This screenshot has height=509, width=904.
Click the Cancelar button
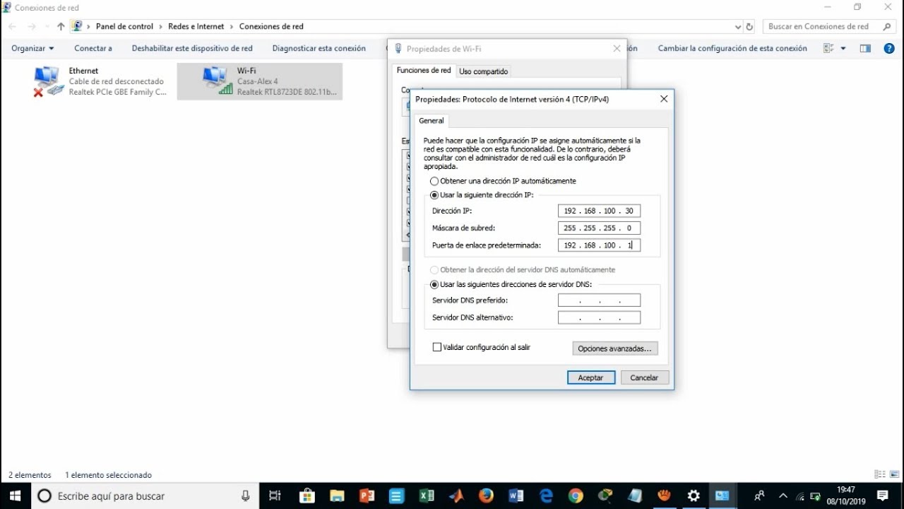click(x=644, y=378)
